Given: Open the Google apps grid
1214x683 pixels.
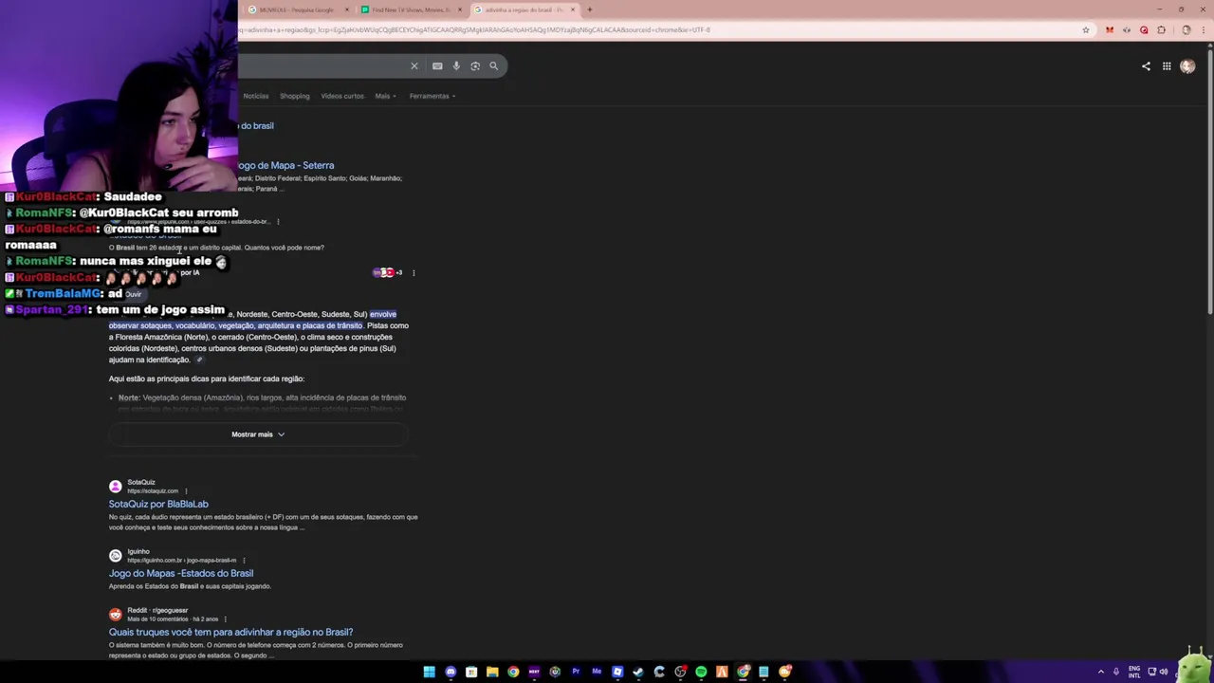Looking at the screenshot, I should (x=1167, y=66).
